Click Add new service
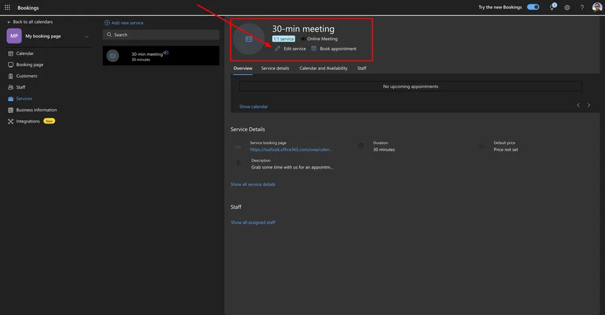The height and width of the screenshot is (315, 605). click(124, 23)
